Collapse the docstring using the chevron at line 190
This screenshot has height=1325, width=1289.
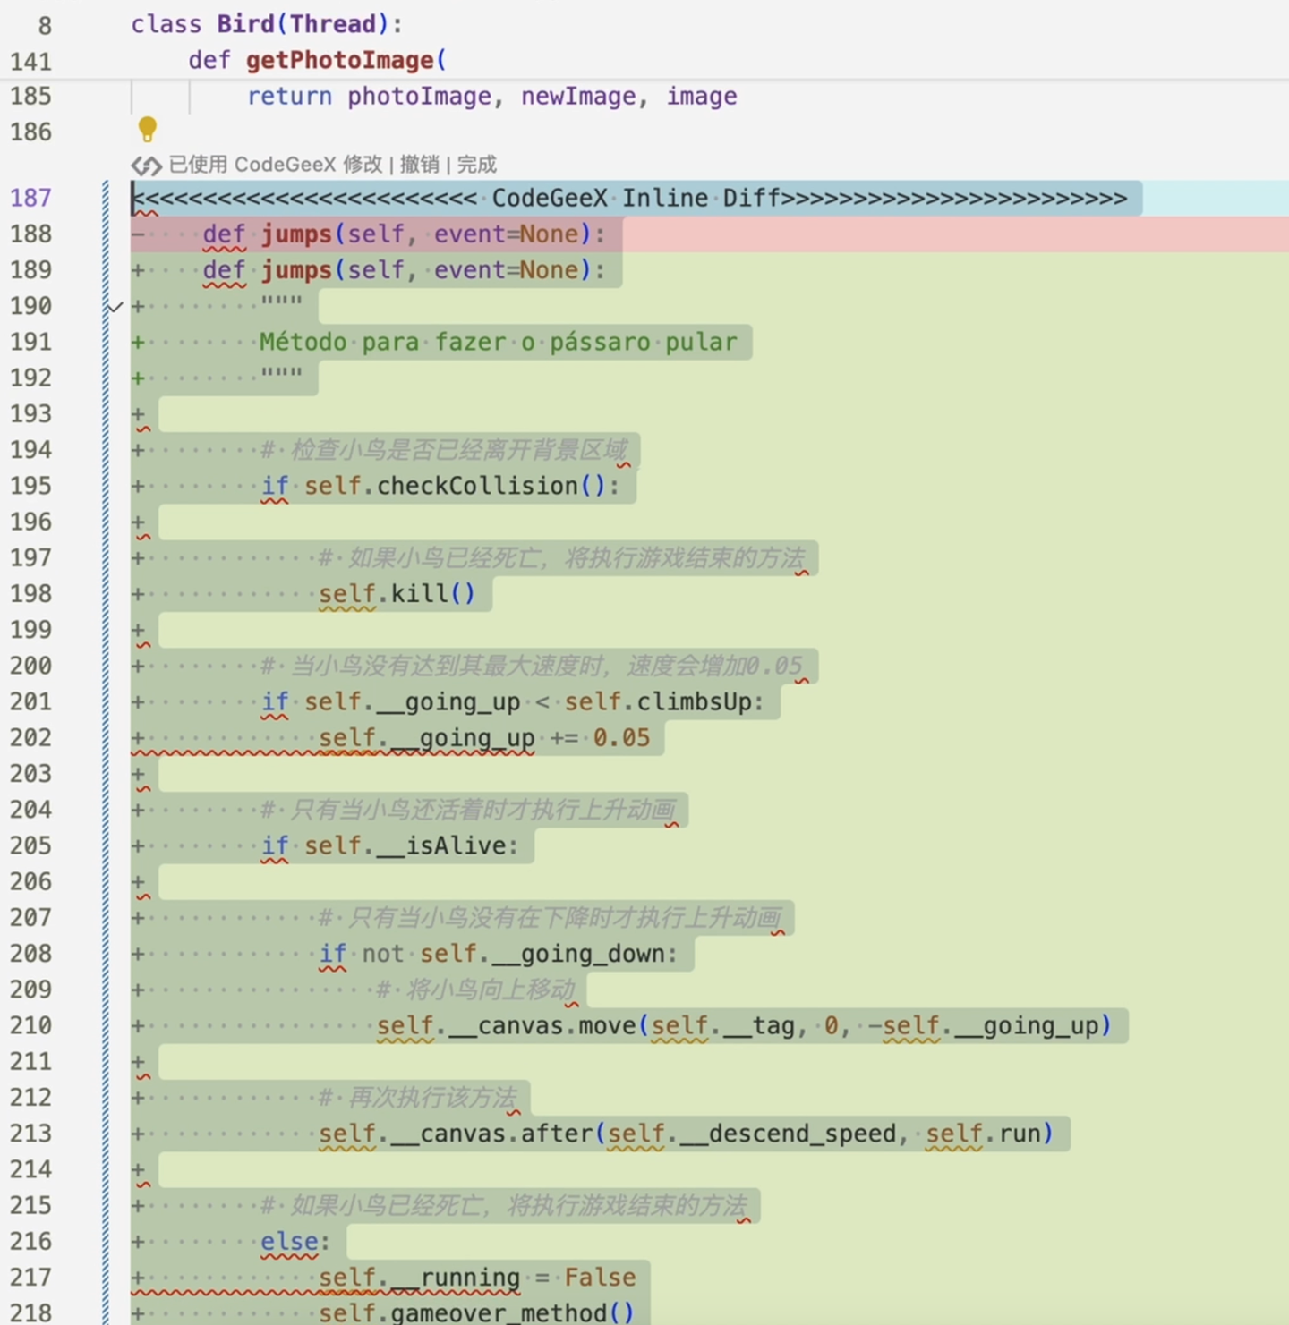113,307
